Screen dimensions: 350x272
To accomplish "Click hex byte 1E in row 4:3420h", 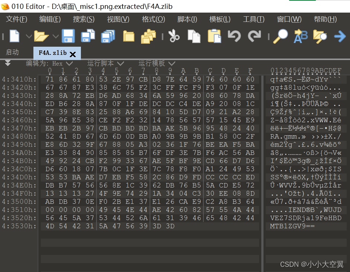I will click(250, 87).
